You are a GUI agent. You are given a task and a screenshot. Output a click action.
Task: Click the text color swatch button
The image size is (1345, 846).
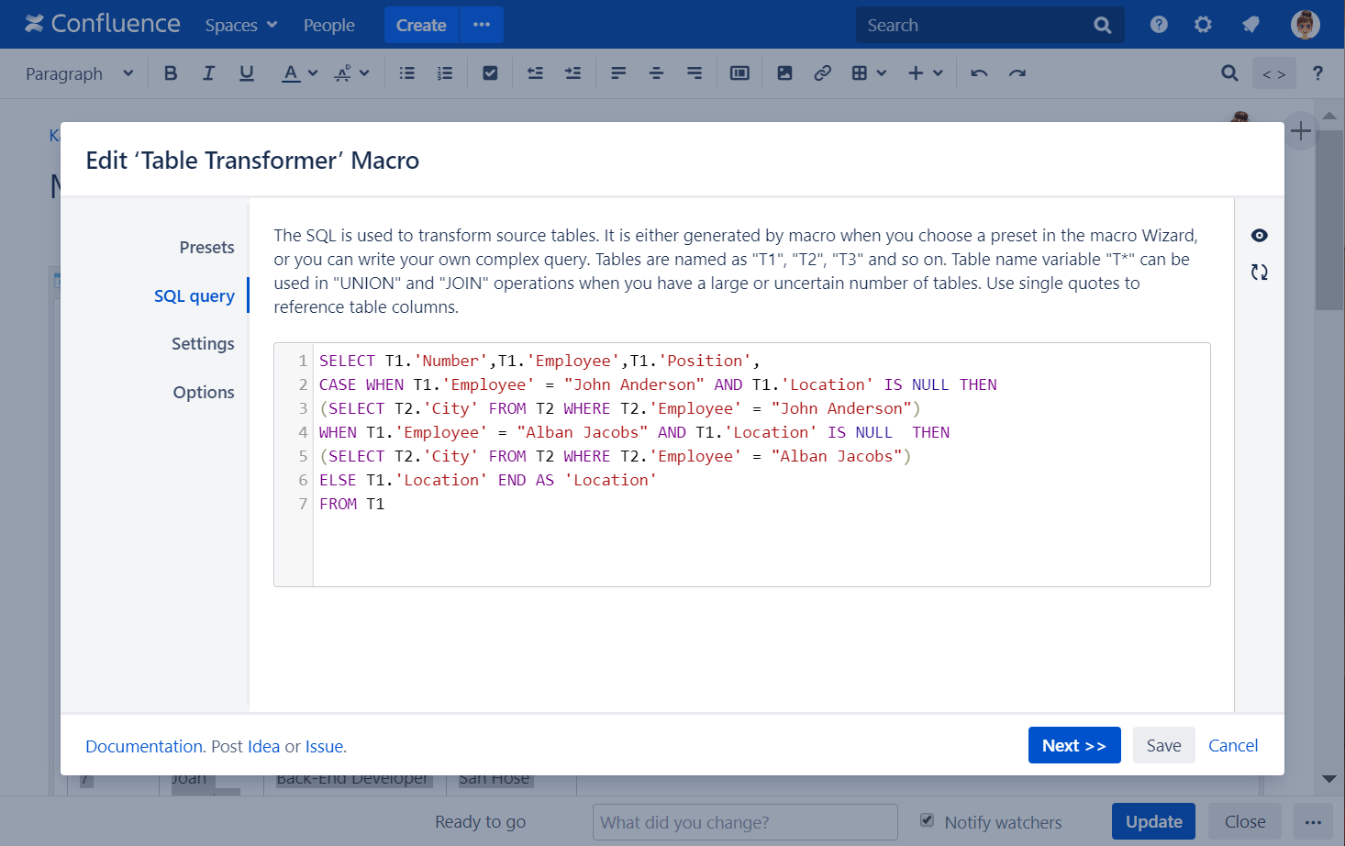pos(291,73)
